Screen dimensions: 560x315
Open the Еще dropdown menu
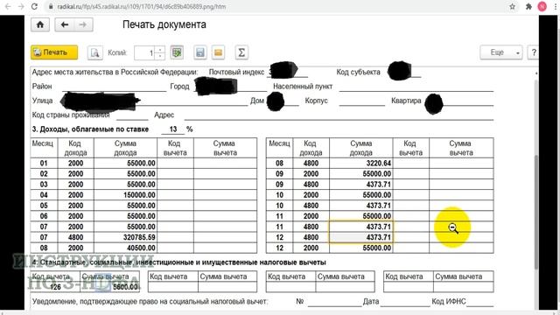[x=501, y=52]
